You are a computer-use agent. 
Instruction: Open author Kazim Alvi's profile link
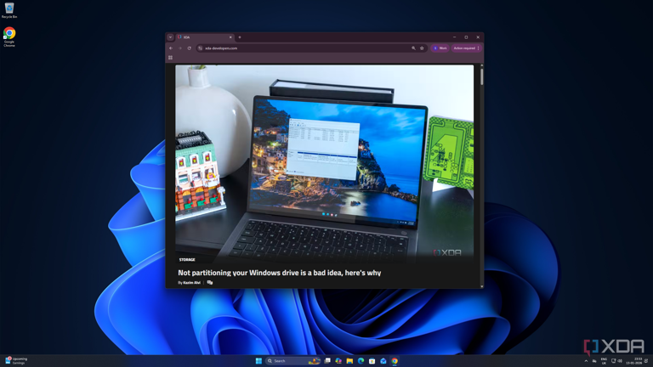click(x=191, y=283)
